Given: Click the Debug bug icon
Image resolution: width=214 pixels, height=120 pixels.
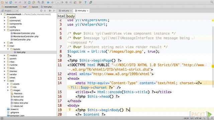Looking at the screenshot, I should (67, 2).
